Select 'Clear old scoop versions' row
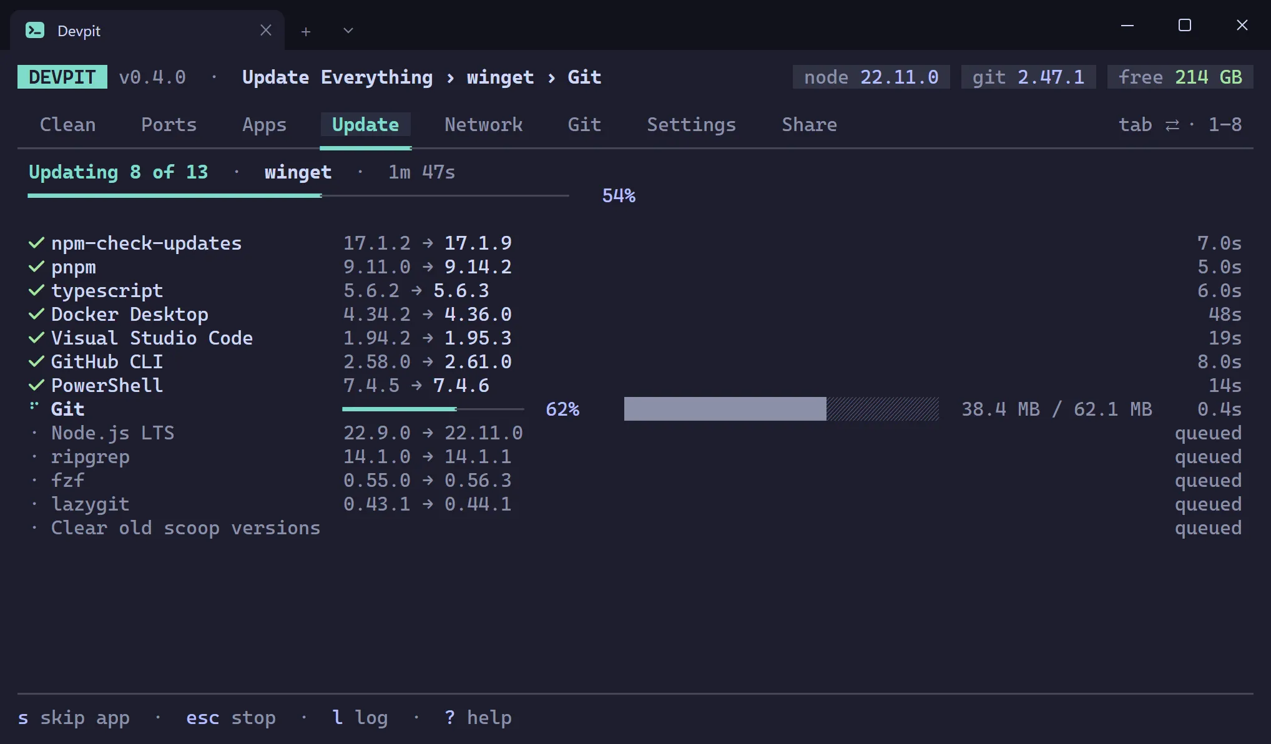The image size is (1271, 744). [635, 527]
